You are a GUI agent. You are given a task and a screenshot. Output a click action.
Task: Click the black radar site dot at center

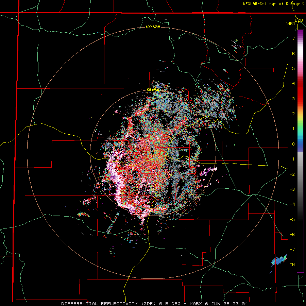[x=153, y=152]
